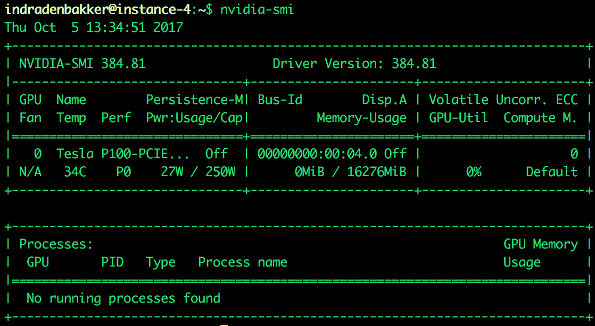Click the 'Perf' column header
Screen dimensions: 595x326
click(x=115, y=118)
